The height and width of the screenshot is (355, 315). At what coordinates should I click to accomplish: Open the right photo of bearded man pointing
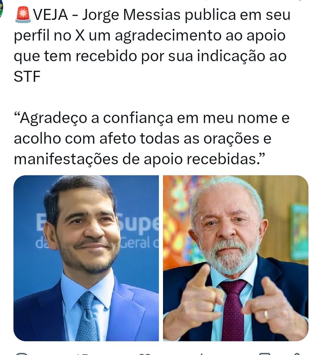[235, 258]
